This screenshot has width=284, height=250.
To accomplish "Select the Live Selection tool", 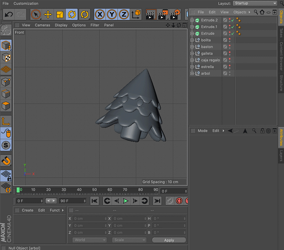I will pyautogui.click(x=36, y=15).
